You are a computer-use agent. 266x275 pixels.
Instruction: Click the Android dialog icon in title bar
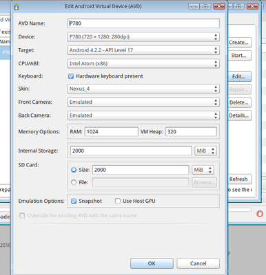pyautogui.click(x=16, y=7)
